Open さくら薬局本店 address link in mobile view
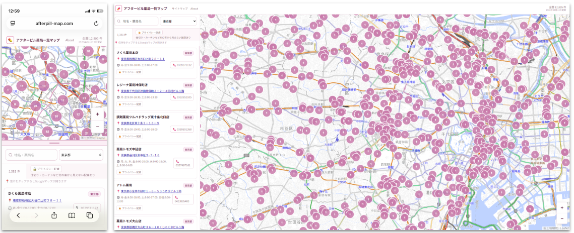The height and width of the screenshot is (233, 574). [x=37, y=200]
